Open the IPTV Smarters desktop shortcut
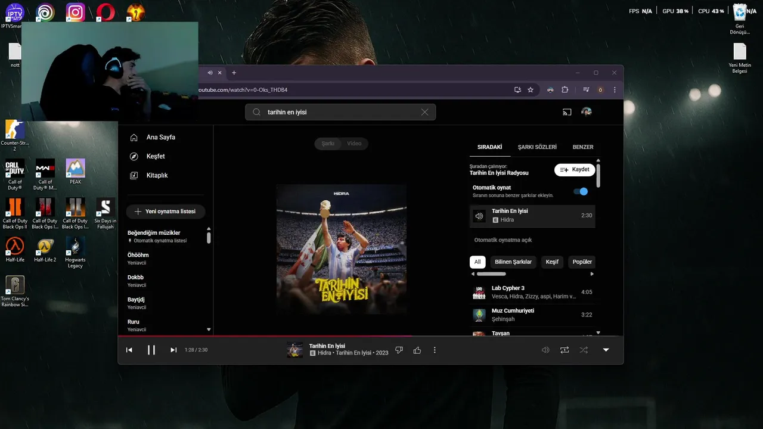 pyautogui.click(x=14, y=13)
